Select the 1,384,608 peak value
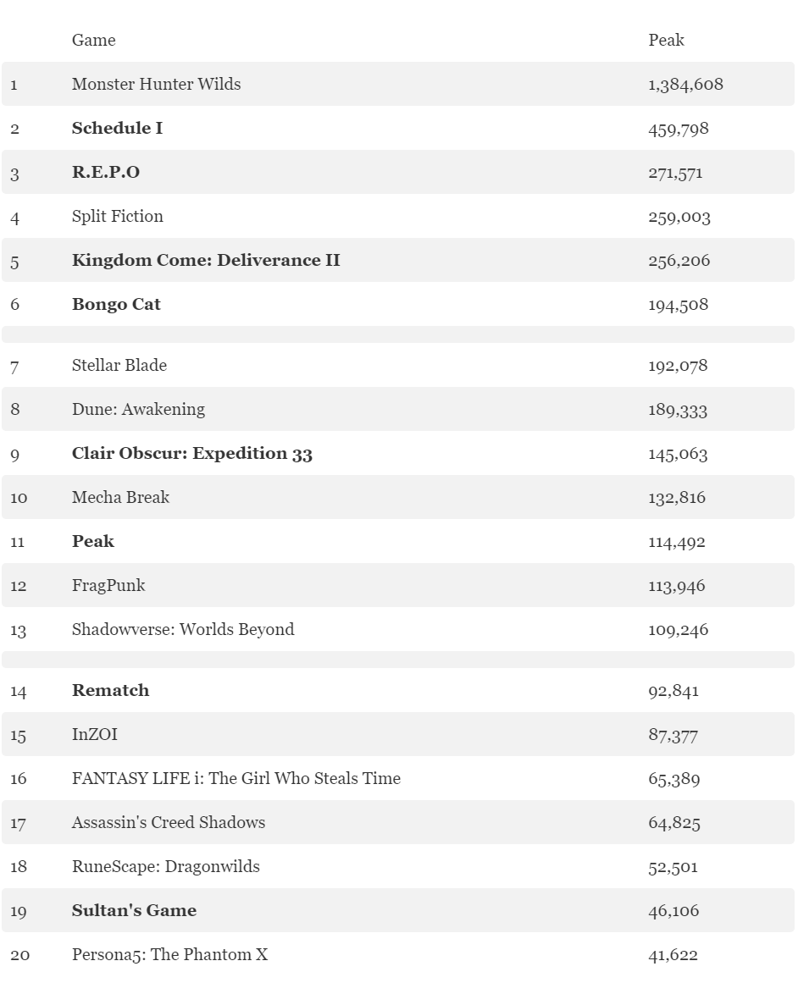The width and height of the screenshot is (798, 983). pos(685,84)
